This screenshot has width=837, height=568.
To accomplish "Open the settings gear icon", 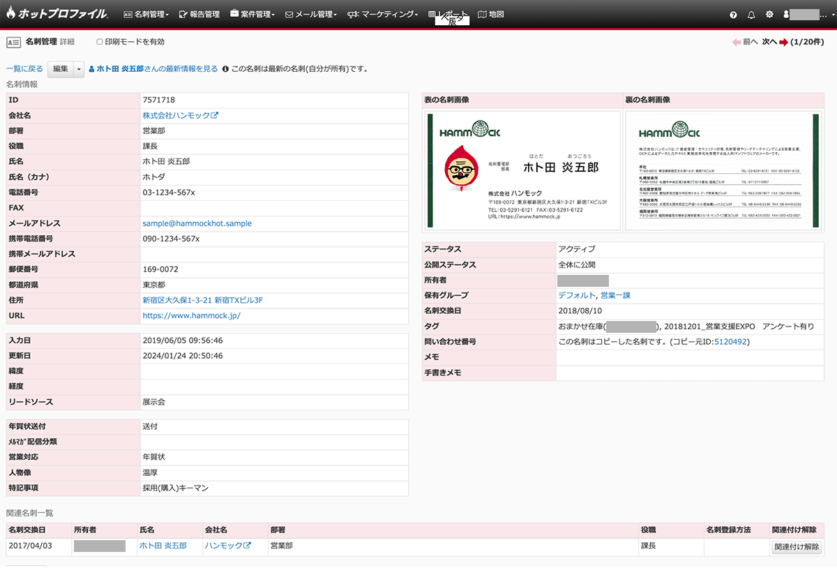I will 769,15.
